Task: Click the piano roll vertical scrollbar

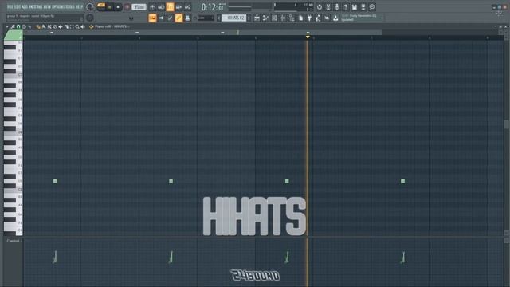Action: click(x=506, y=124)
